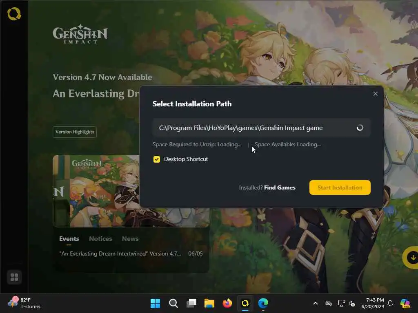418x313 pixels.
Task: Click the loading spinner in path field
Action: pyautogui.click(x=360, y=128)
